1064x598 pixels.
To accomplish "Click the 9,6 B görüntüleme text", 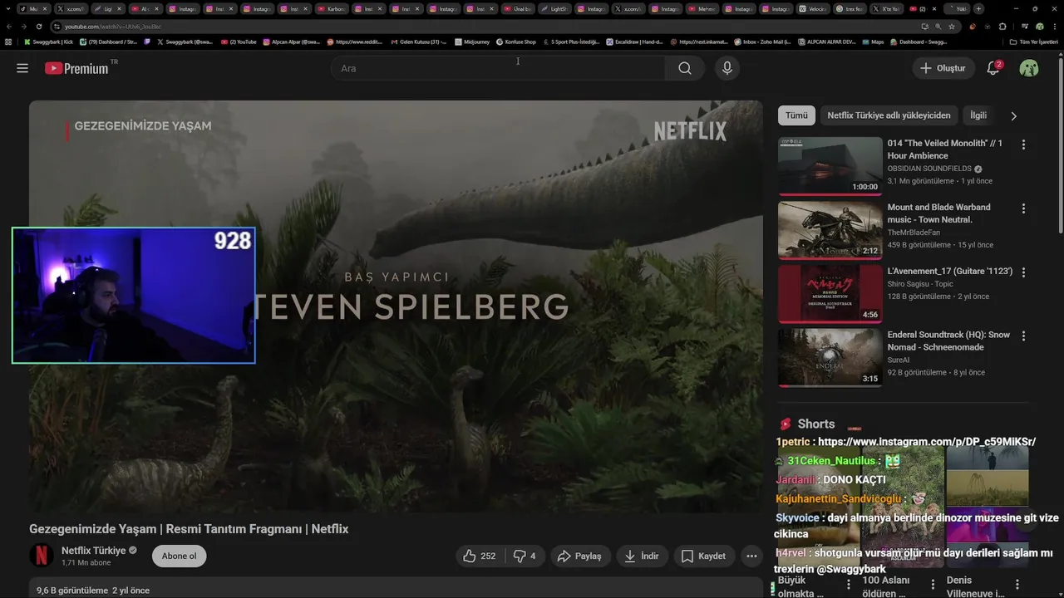I will [x=72, y=591].
